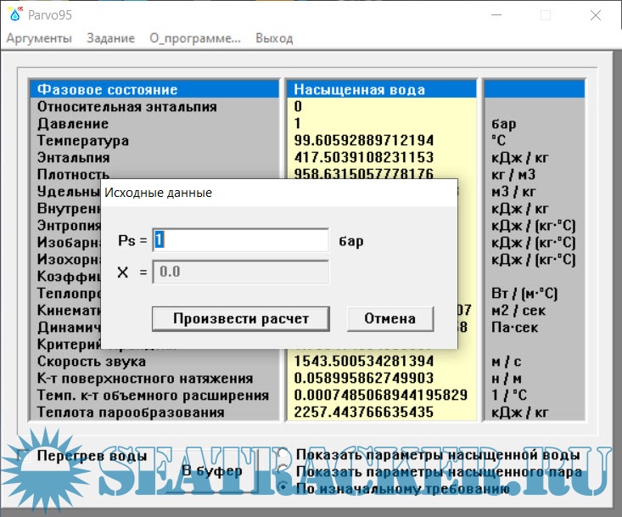The height and width of the screenshot is (517, 622).
Task: Minimize the Parvo95 window
Action: pos(496,15)
